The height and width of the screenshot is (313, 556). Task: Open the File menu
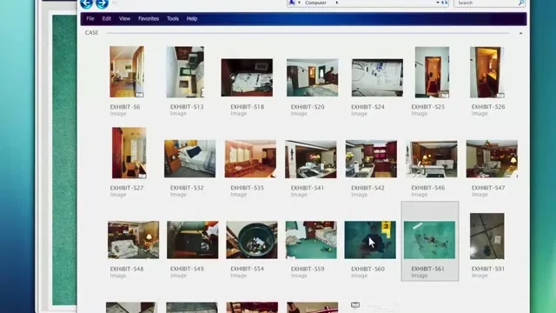90,18
